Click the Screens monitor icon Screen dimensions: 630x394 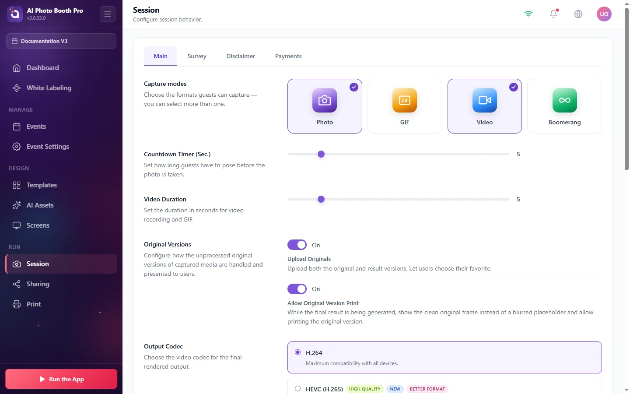tap(17, 225)
